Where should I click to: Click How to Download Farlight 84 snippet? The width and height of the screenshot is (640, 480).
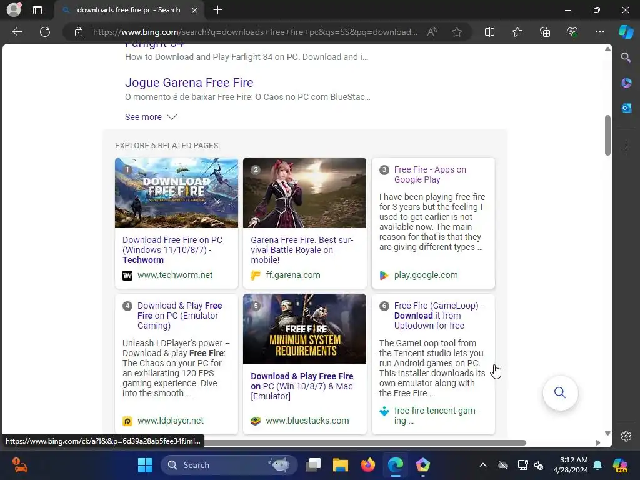tap(246, 57)
